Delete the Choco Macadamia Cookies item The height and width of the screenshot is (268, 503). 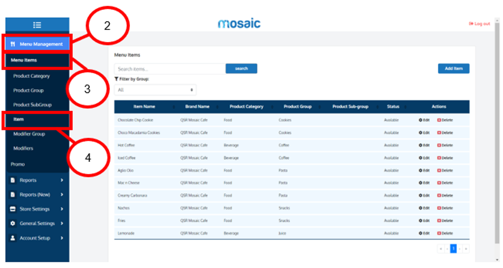pos(445,132)
